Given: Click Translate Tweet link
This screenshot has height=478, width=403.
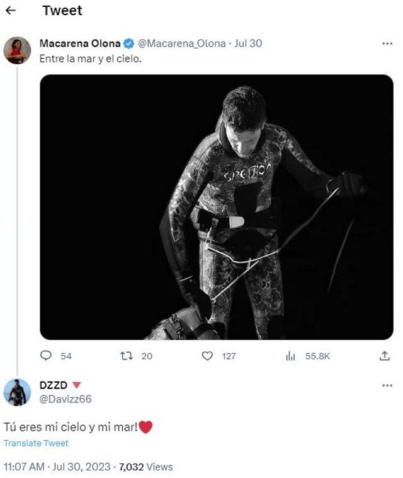Looking at the screenshot, I should [37, 443].
